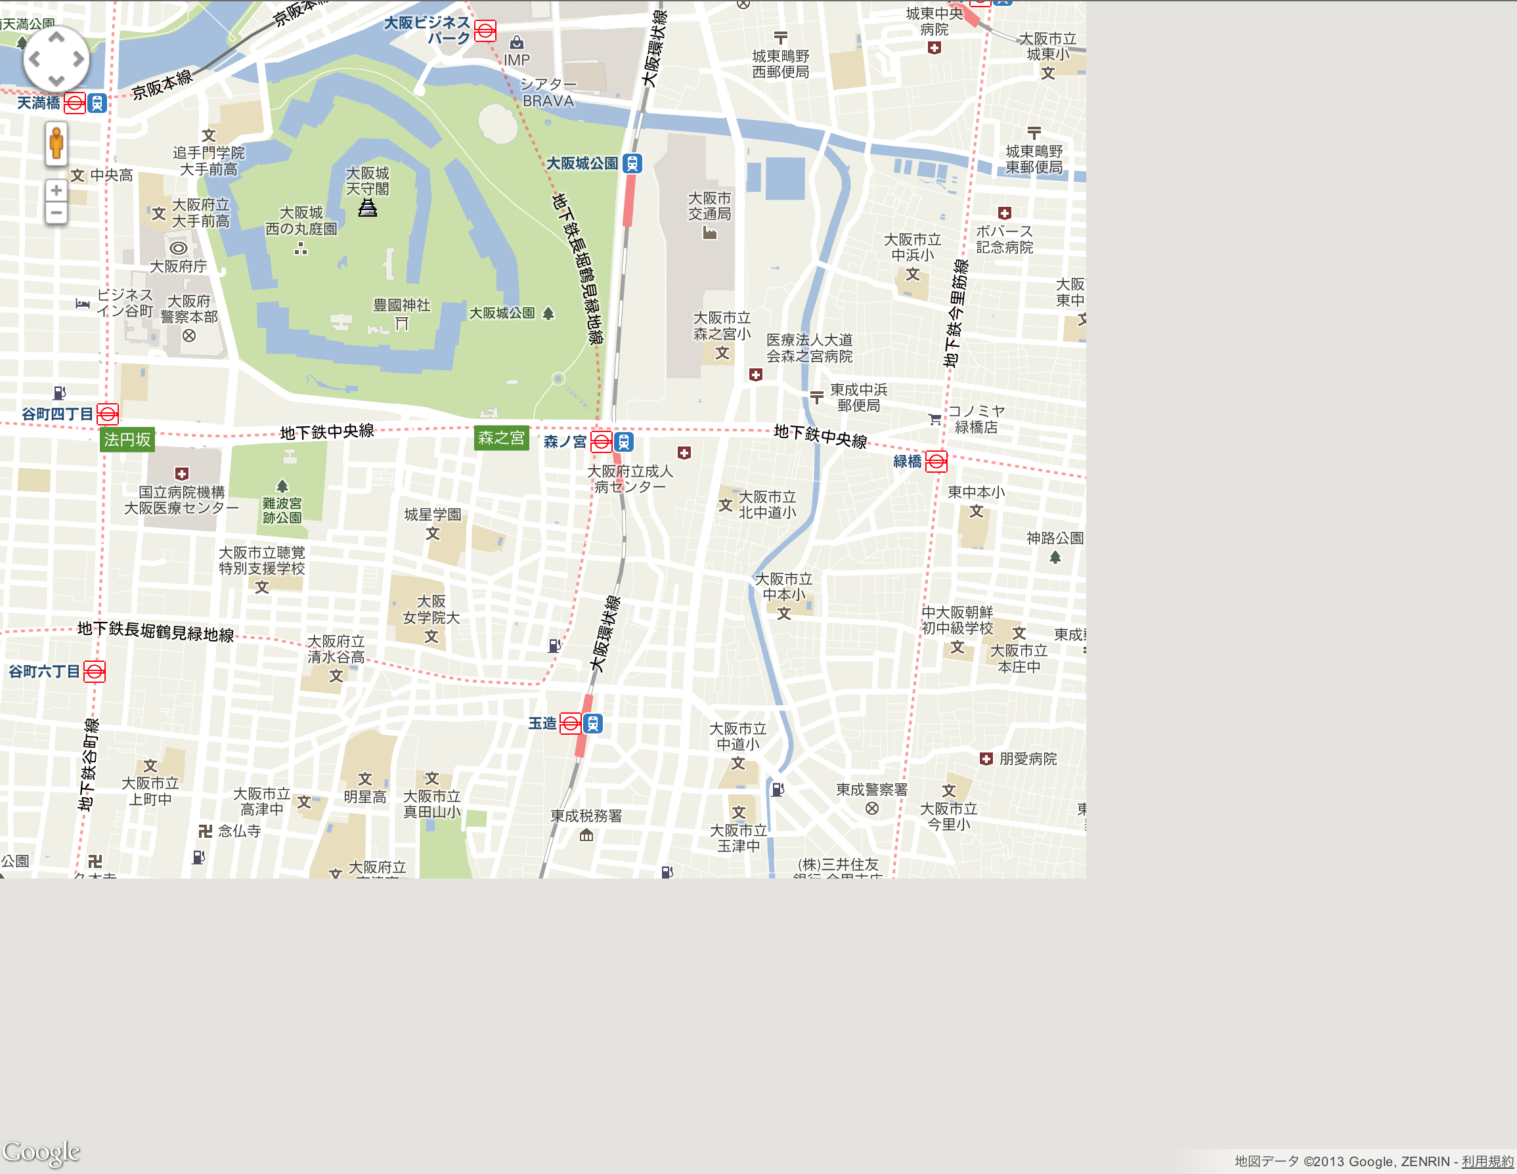Click the green 森之宮 area label
This screenshot has width=1517, height=1174.
[502, 439]
